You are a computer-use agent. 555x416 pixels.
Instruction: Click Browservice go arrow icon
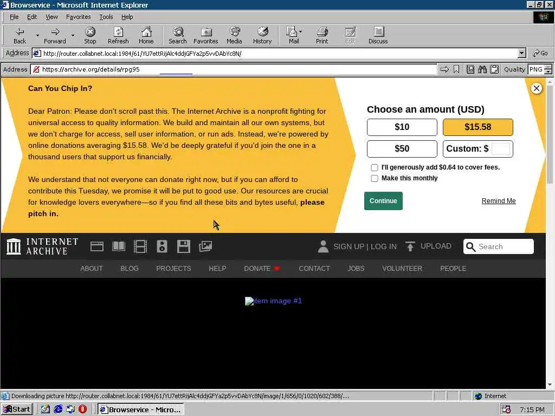(x=444, y=69)
